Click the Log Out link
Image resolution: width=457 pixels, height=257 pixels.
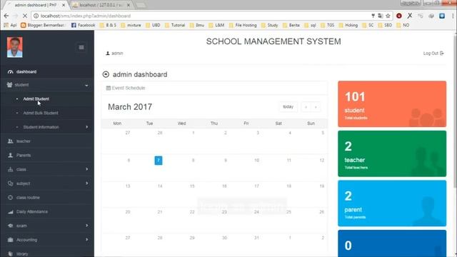click(433, 54)
